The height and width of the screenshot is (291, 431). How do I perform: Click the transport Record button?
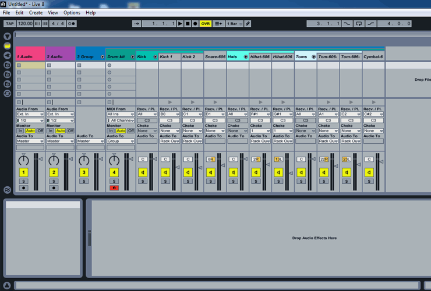195,24
